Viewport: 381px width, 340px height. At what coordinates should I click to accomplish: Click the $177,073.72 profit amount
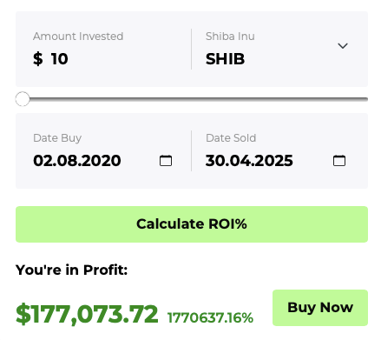(87, 314)
